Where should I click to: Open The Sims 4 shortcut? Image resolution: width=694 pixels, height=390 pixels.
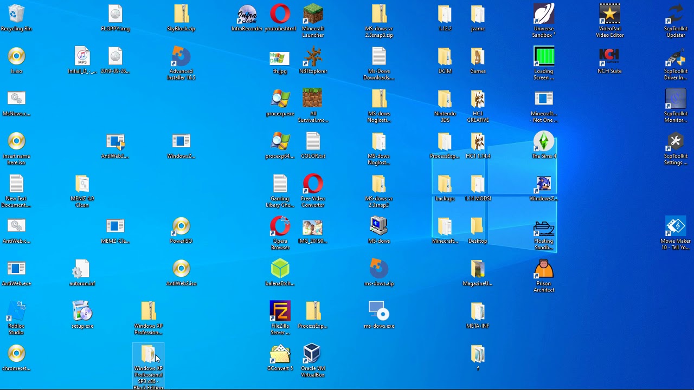(544, 141)
